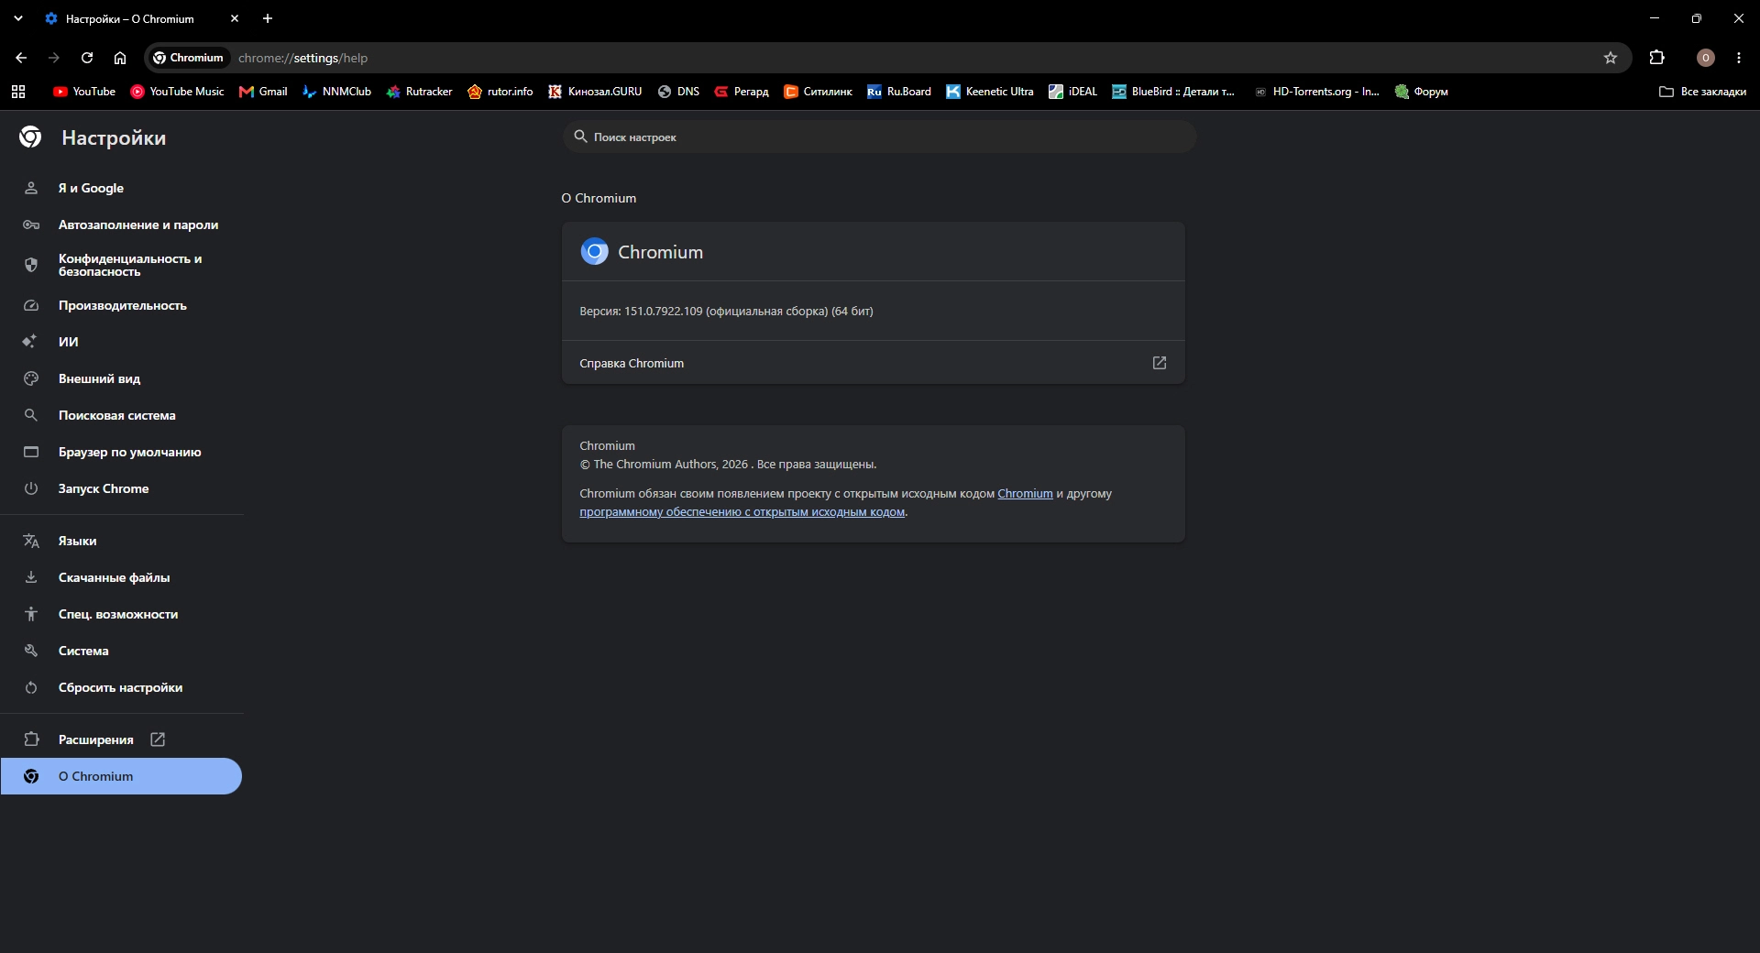Open Спец. возможности settings section

(x=121, y=614)
